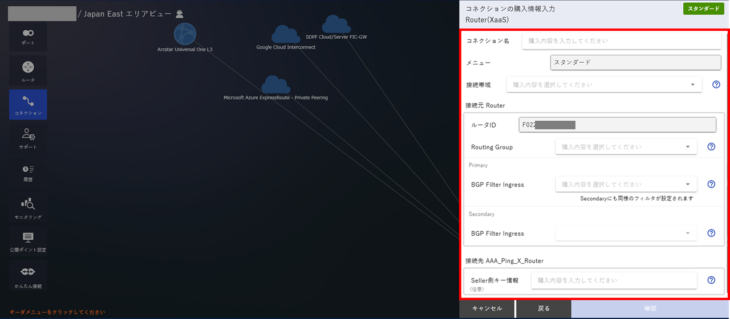This screenshot has width=730, height=319.
Task: Click the Google Cloud Interconnect cloud icon
Action: pos(286,35)
